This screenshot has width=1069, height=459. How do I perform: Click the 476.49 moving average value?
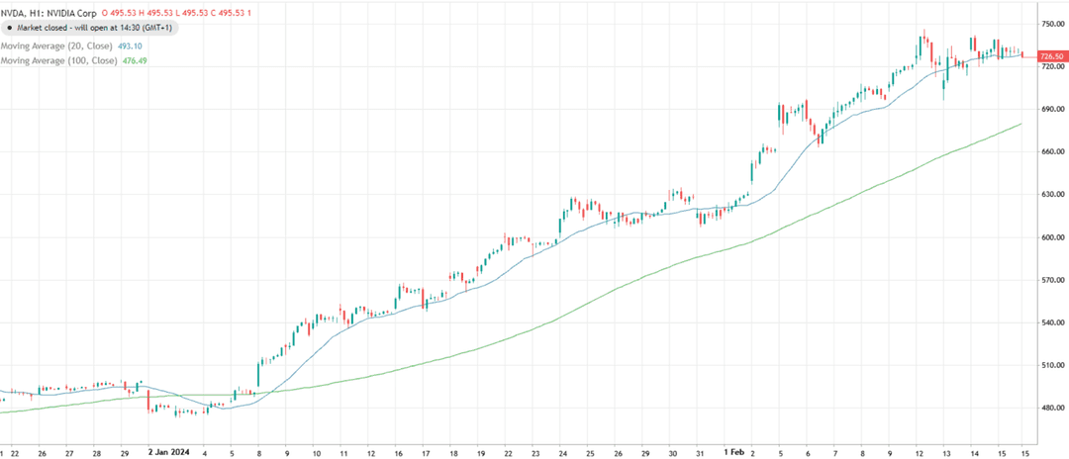(x=135, y=61)
